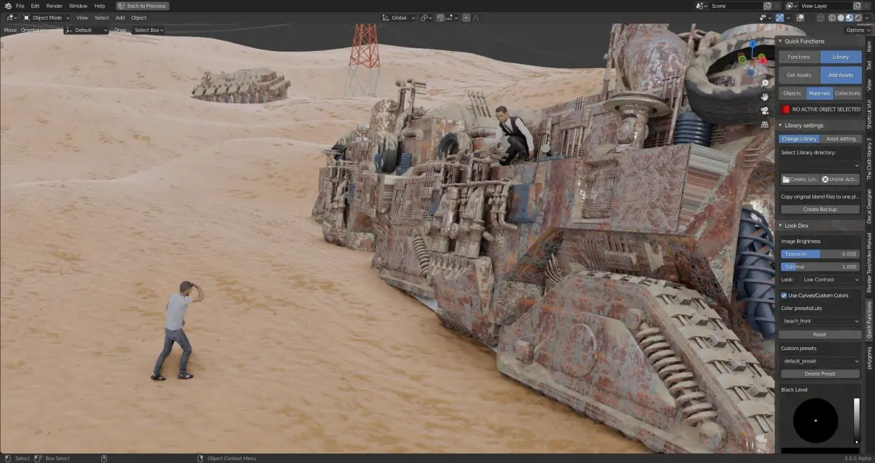Click the Blender logo icon
This screenshot has height=463, width=875.
pyautogui.click(x=7, y=6)
